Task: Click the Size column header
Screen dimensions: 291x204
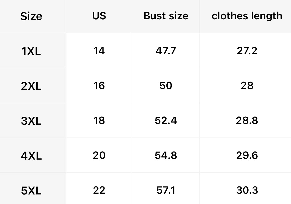Action: [x=31, y=17]
